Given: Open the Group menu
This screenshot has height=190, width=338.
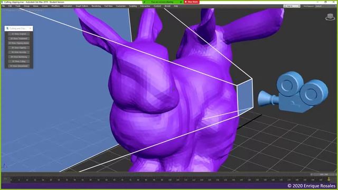Looking at the screenshot, I should (x=26, y=6).
